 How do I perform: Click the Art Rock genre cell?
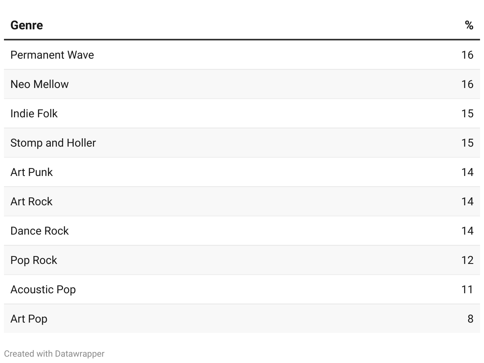point(31,201)
